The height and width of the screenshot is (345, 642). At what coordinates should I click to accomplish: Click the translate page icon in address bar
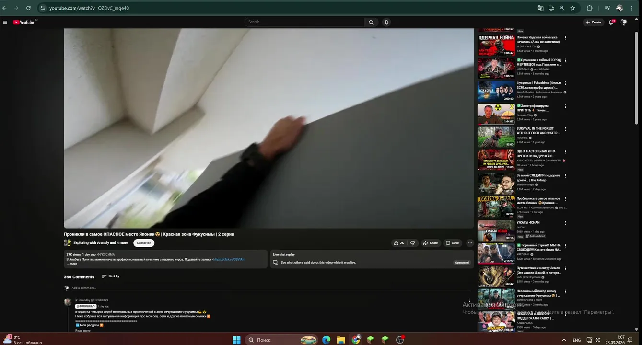540,8
